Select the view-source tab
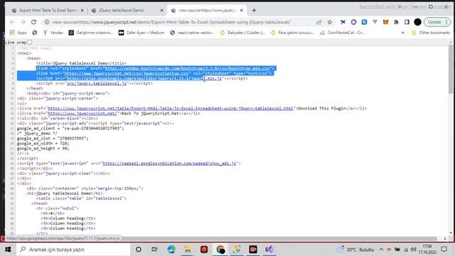 [207, 11]
